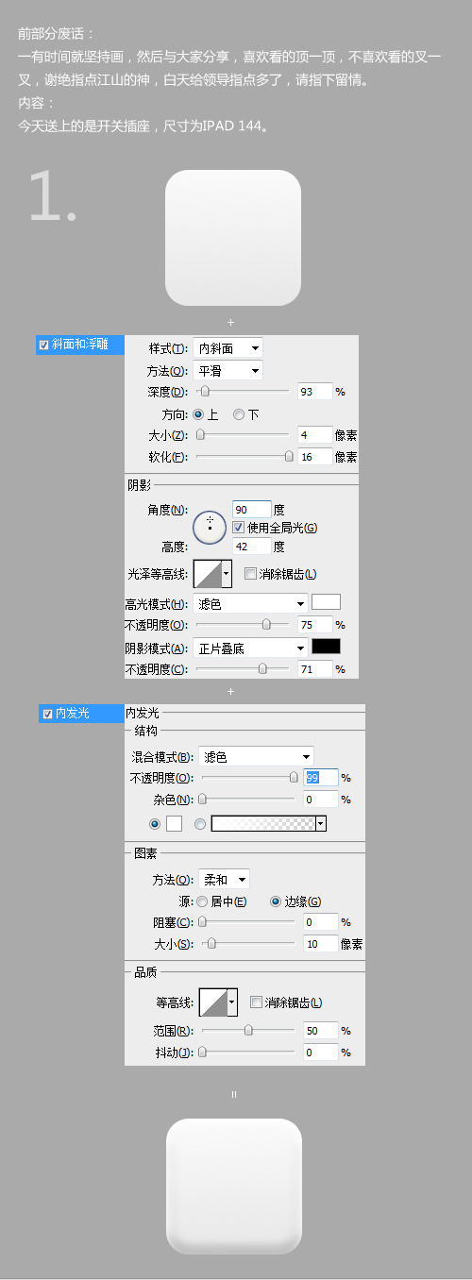Image resolution: width=472 pixels, height=1280 pixels.
Task: Select the 上 direction radio button
Action: tap(198, 414)
